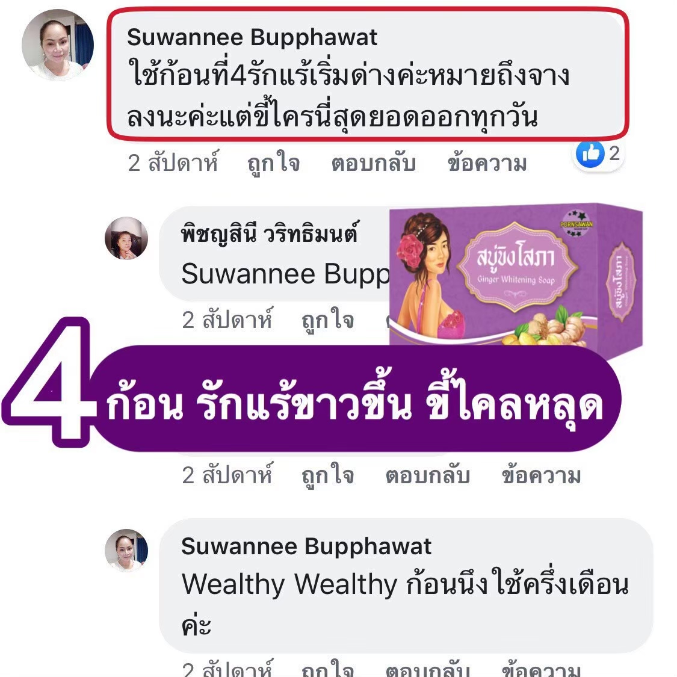Image resolution: width=677 pixels, height=677 pixels.
Task: Open Suwannee Bupphawat's top profile picture
Action: click(58, 45)
